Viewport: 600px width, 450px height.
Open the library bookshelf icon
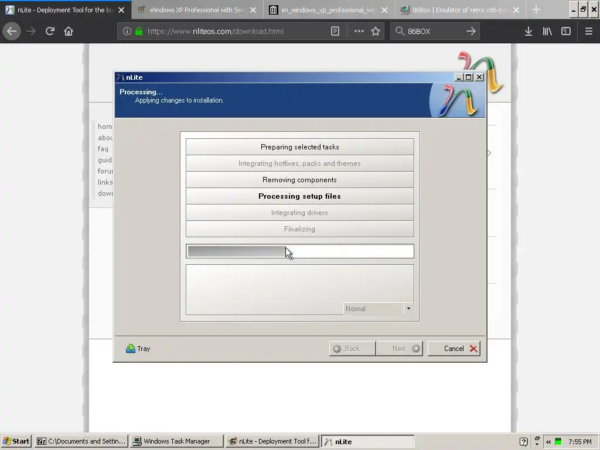(x=547, y=32)
